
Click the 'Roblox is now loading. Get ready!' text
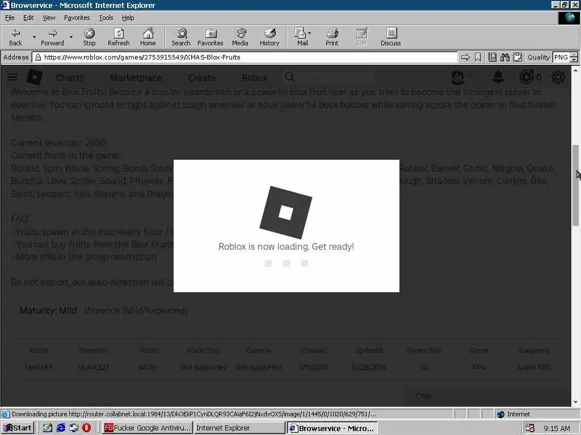coord(287,247)
